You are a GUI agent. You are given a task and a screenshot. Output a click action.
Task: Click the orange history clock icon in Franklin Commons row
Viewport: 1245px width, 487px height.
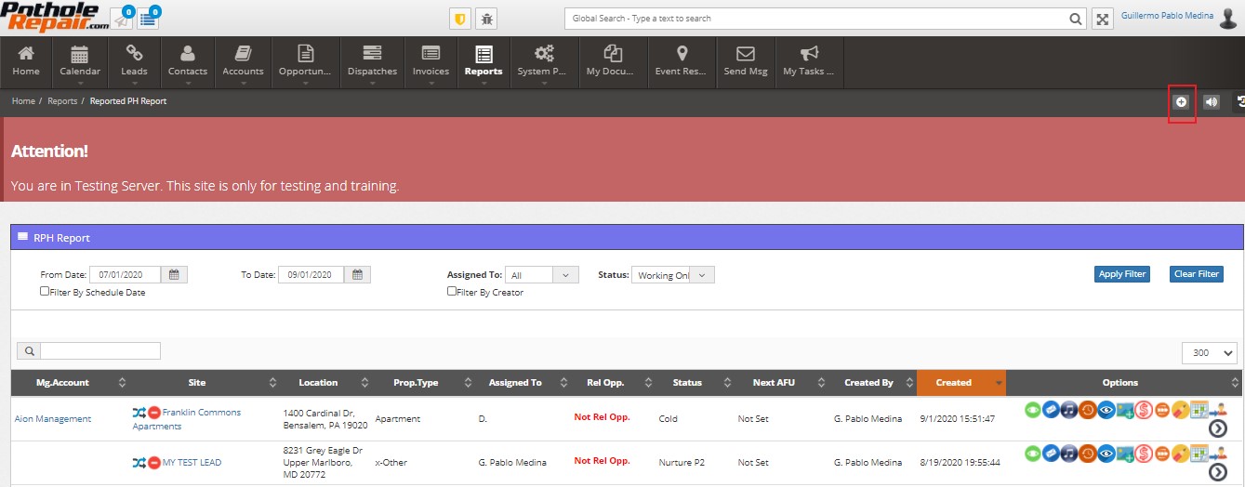tap(1088, 410)
